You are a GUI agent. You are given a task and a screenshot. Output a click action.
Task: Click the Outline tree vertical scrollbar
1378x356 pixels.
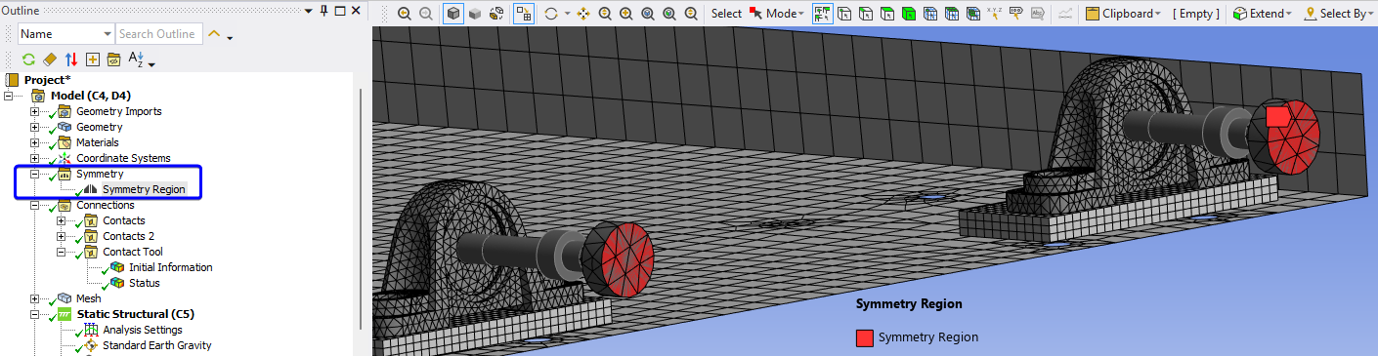(x=361, y=210)
